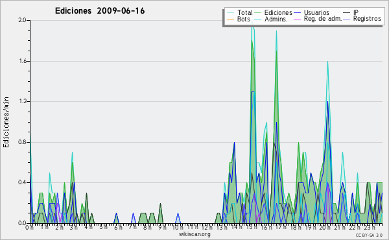Click the tallest Total peak near 15 h
The width and height of the screenshot is (389, 240).
click(x=252, y=21)
